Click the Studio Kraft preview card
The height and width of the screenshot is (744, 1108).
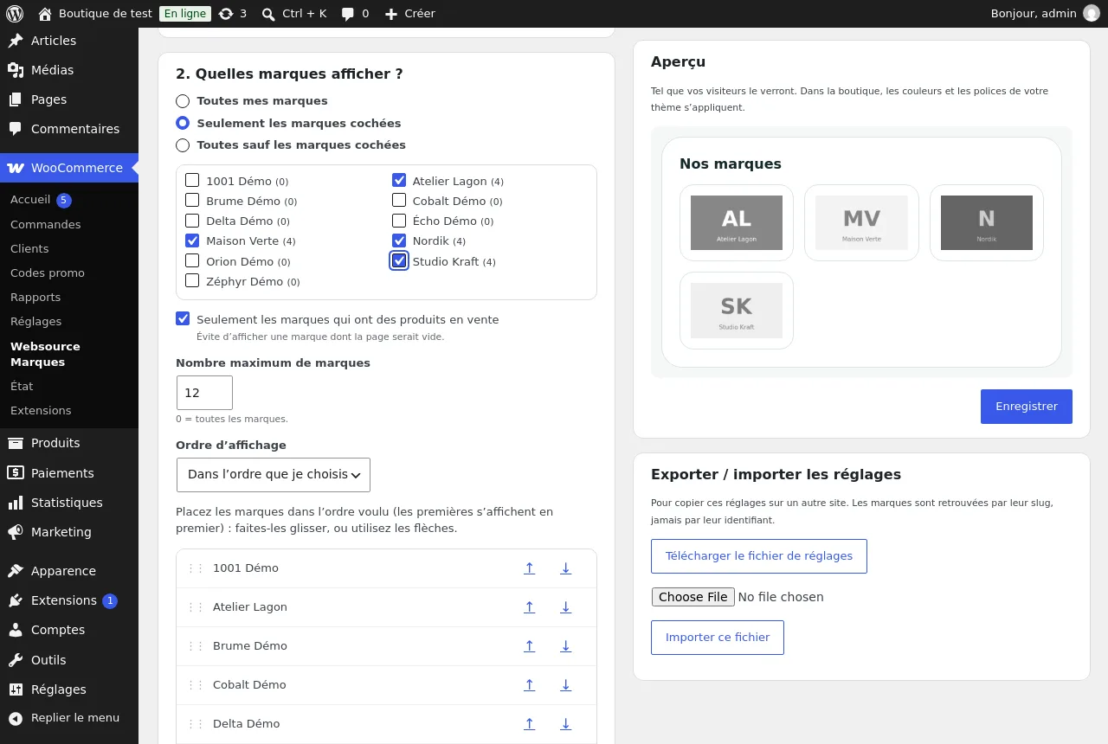tap(737, 311)
